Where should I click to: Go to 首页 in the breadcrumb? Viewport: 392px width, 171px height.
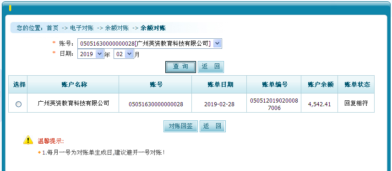coord(52,28)
